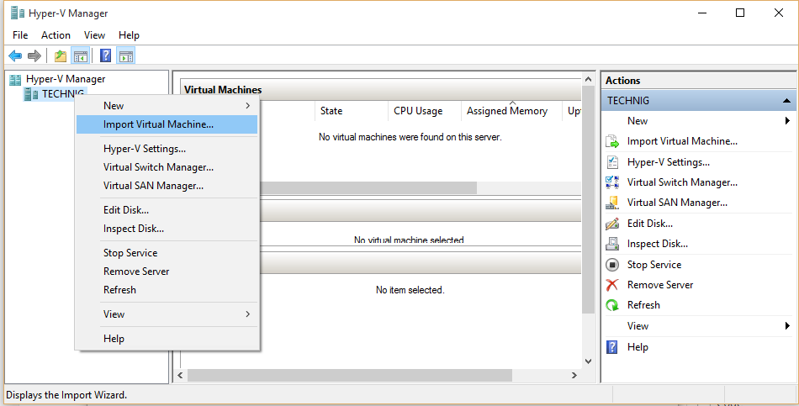The height and width of the screenshot is (406, 799).
Task: Click the Up one level folder icon
Action: coord(61,55)
